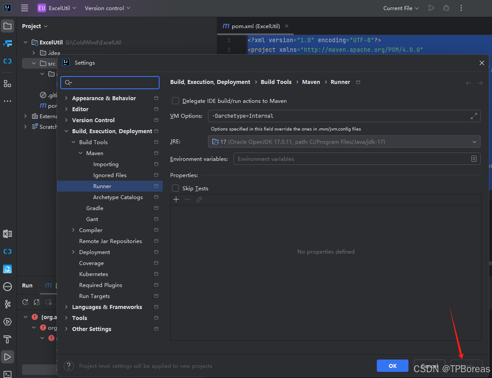
Task: Open the Terminal tool window icon
Action: point(7,374)
